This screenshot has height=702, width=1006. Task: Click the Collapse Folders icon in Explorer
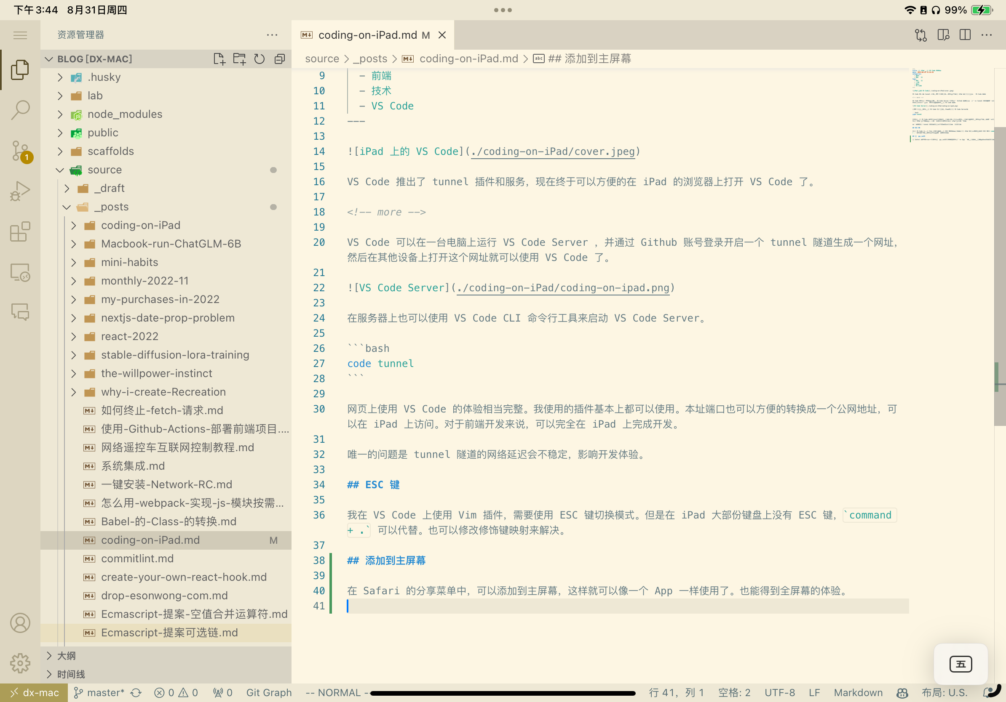coord(280,58)
